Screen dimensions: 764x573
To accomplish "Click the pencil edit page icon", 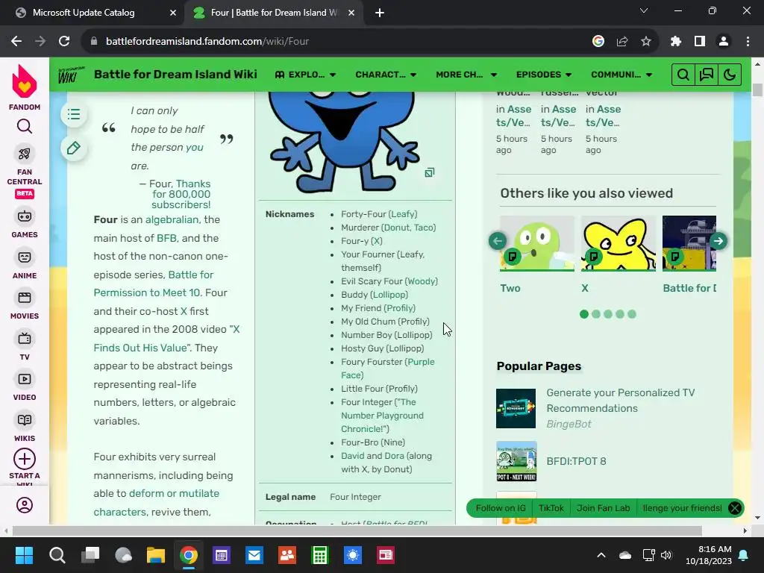I will pyautogui.click(x=74, y=148).
